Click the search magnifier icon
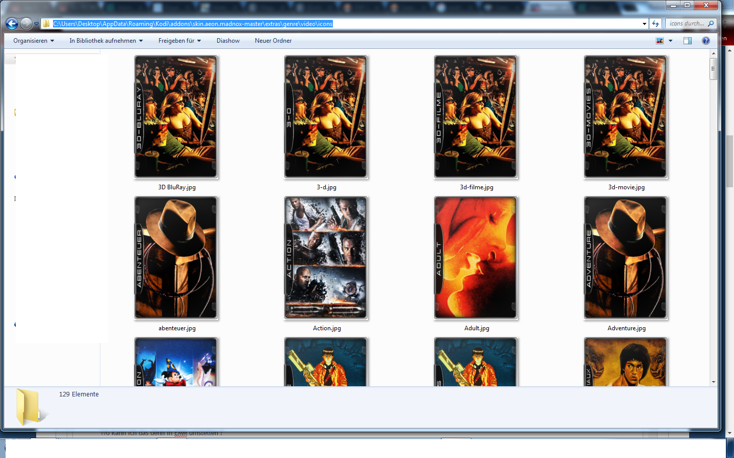Viewport: 734px width, 458px height. [x=711, y=23]
